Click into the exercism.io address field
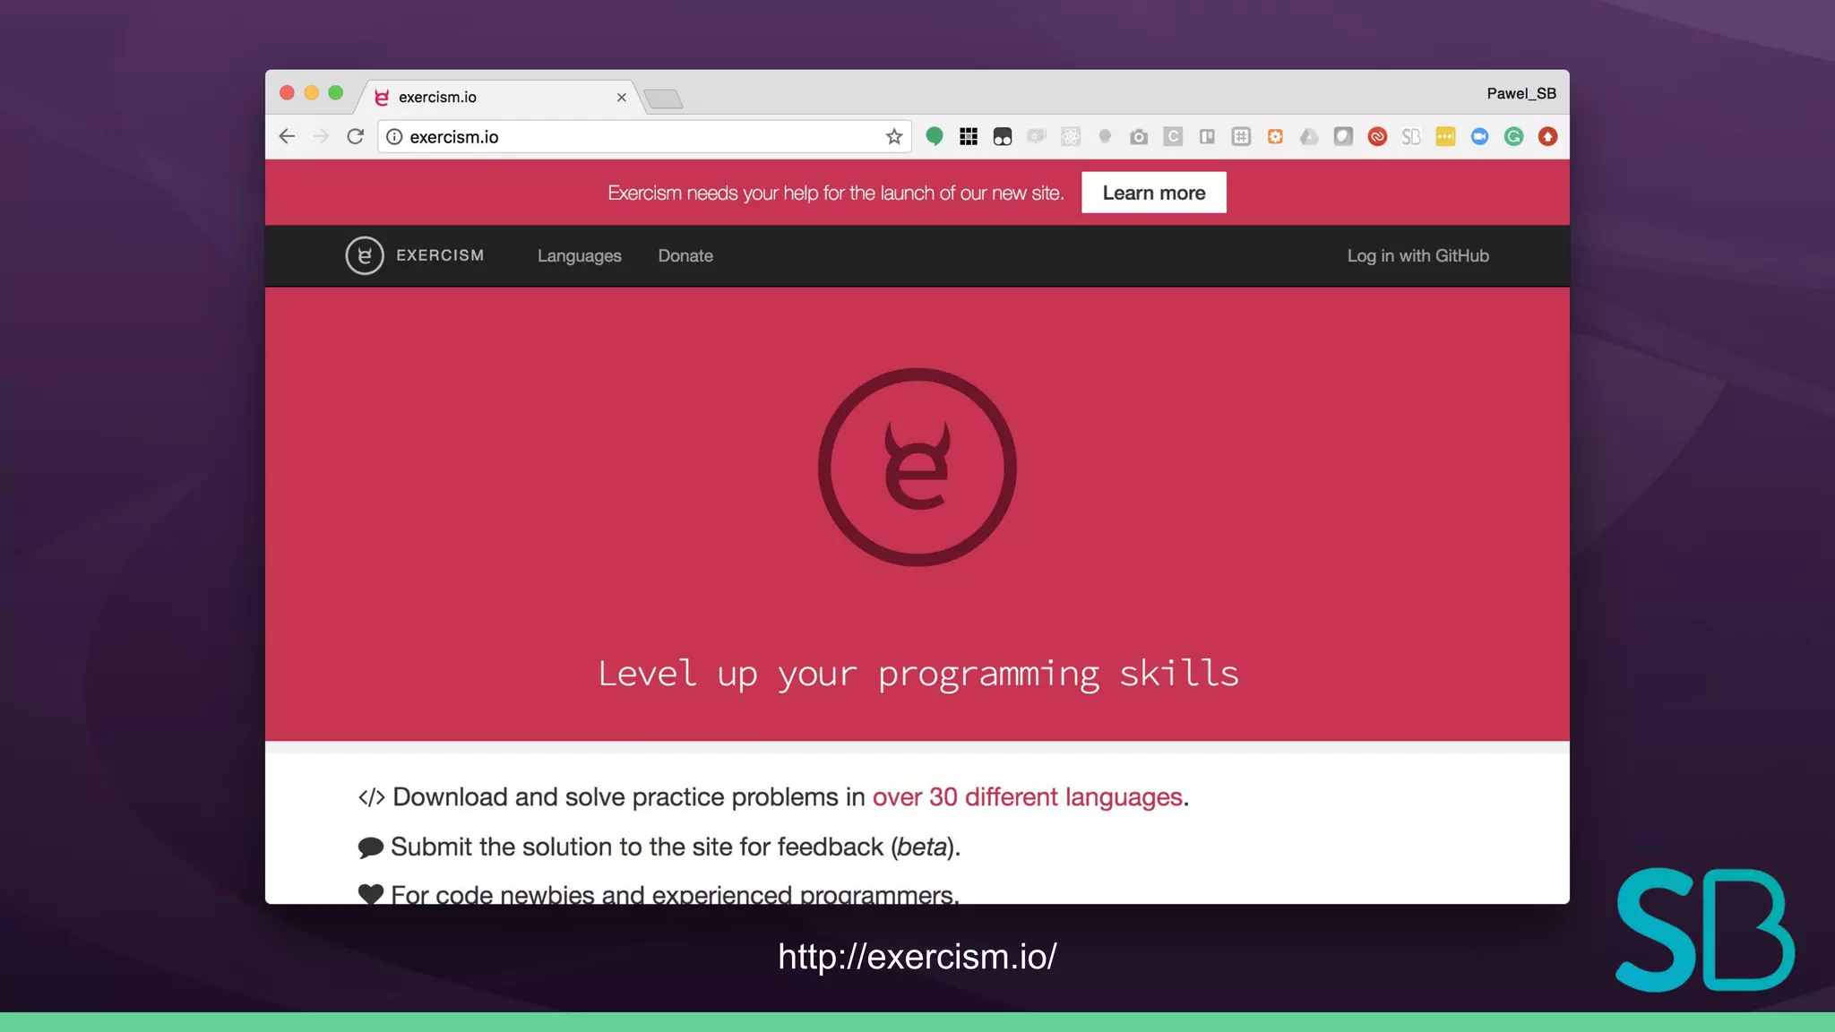The height and width of the screenshot is (1032, 1835). pos(643,137)
